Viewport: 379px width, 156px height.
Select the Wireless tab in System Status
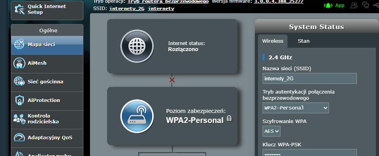(272, 41)
